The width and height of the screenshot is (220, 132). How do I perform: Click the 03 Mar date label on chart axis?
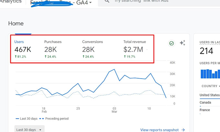114,110
